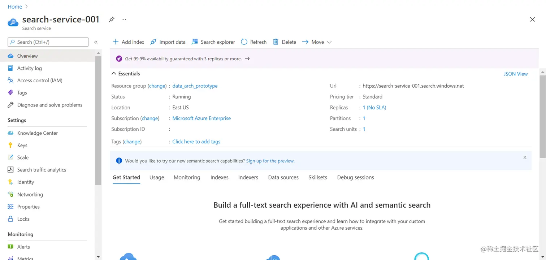Click the Partitions value 1
Image resolution: width=546 pixels, height=260 pixels.
coord(364,118)
